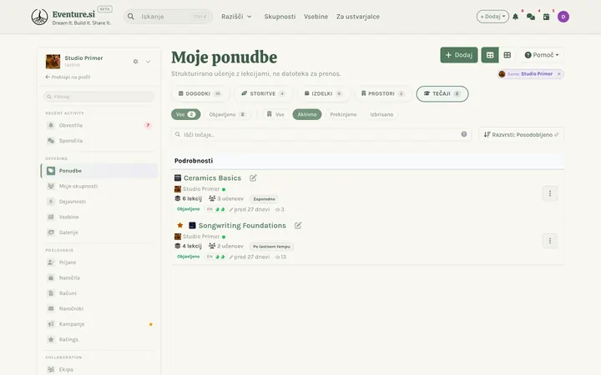Viewport: 601px width, 375px height.
Task: Open the notifications bell in the header
Action: click(x=516, y=17)
